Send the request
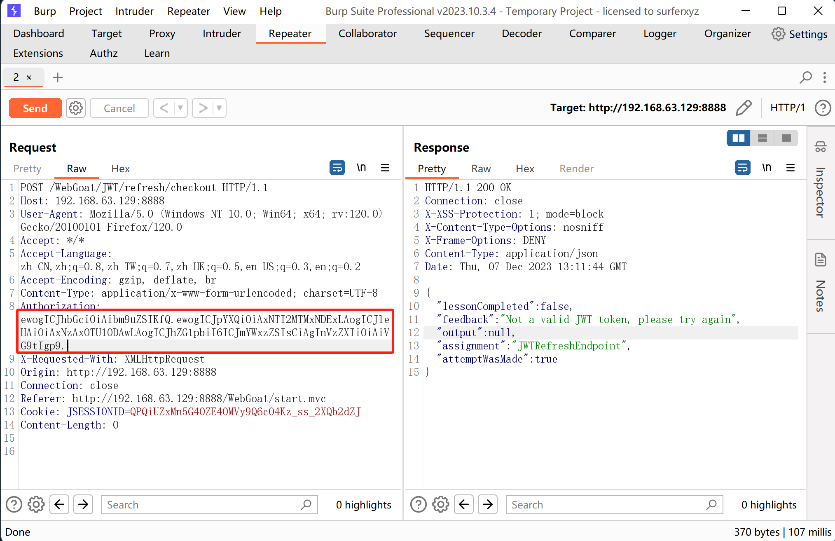835x541 pixels. (35, 108)
